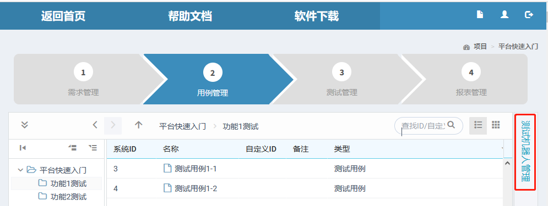Sort by 系统ID column header
Viewport: 548px width, 206px height.
click(x=125, y=149)
